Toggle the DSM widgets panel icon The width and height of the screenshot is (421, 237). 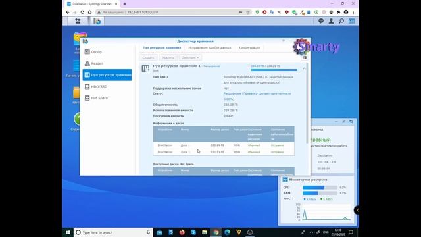(x=351, y=21)
